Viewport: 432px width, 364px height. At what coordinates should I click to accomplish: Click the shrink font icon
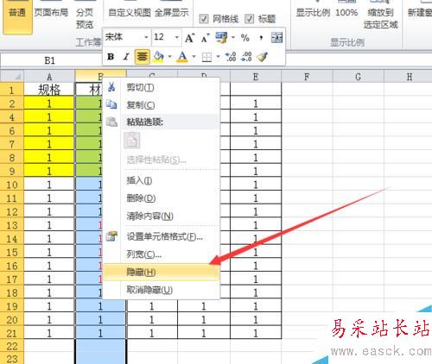(205, 38)
